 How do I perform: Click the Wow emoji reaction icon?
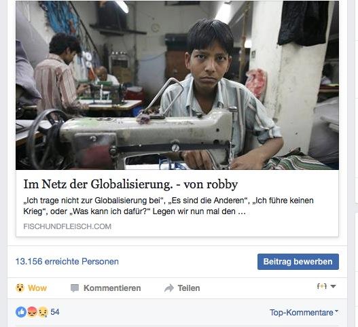point(20,288)
